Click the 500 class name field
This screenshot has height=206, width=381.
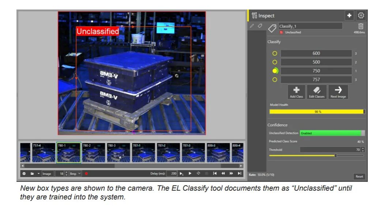click(x=316, y=62)
